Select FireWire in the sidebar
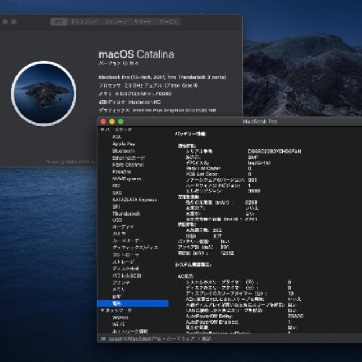This screenshot has height=362, width=362. (x=122, y=172)
